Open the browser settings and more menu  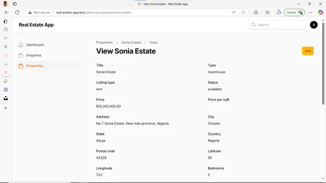(311, 12)
